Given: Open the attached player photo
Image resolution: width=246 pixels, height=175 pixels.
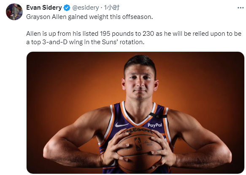Looking at the screenshot, I should click(135, 112).
